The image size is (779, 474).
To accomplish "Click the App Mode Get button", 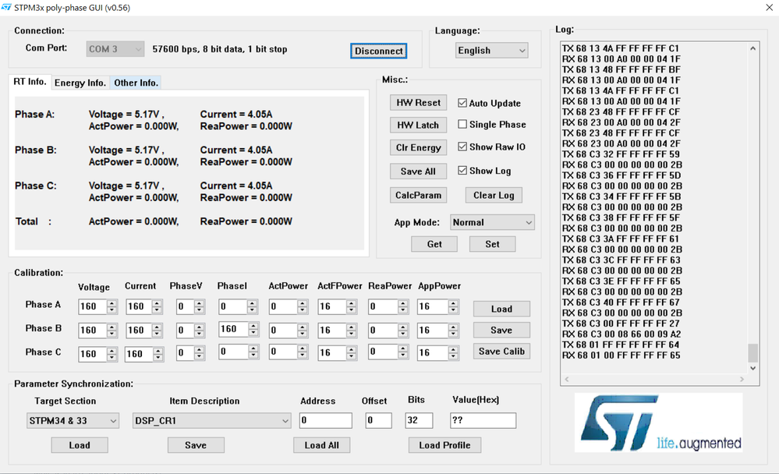I will point(434,244).
